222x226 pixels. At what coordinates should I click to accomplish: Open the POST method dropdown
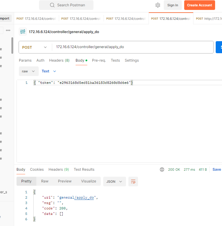click(x=34, y=47)
